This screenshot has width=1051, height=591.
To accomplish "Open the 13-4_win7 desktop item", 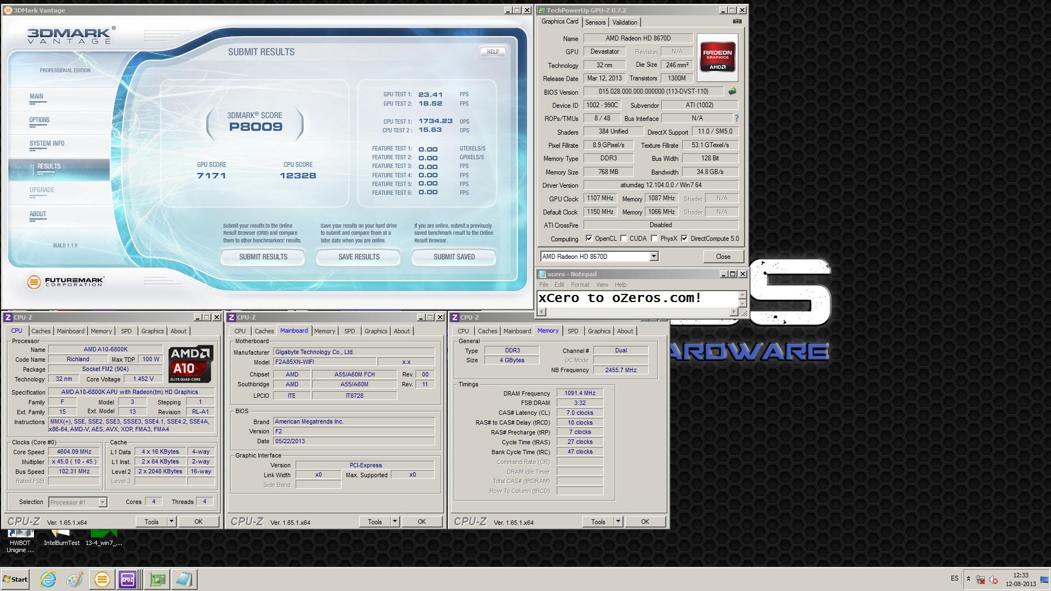I will click(x=103, y=538).
